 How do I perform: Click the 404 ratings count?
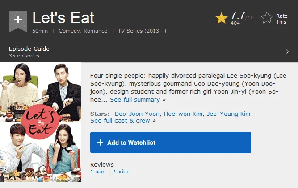pyautogui.click(x=235, y=23)
